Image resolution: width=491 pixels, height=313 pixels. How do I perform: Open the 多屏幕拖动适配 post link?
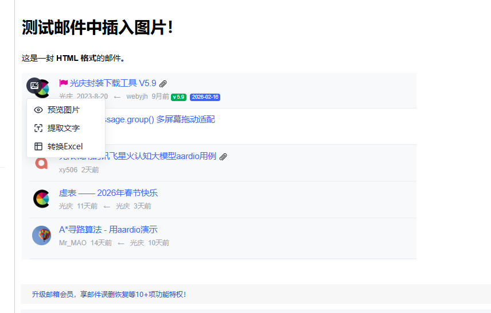click(166, 119)
